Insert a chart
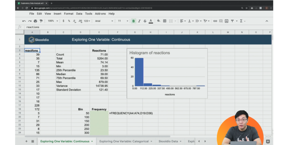 [x=226, y=21]
